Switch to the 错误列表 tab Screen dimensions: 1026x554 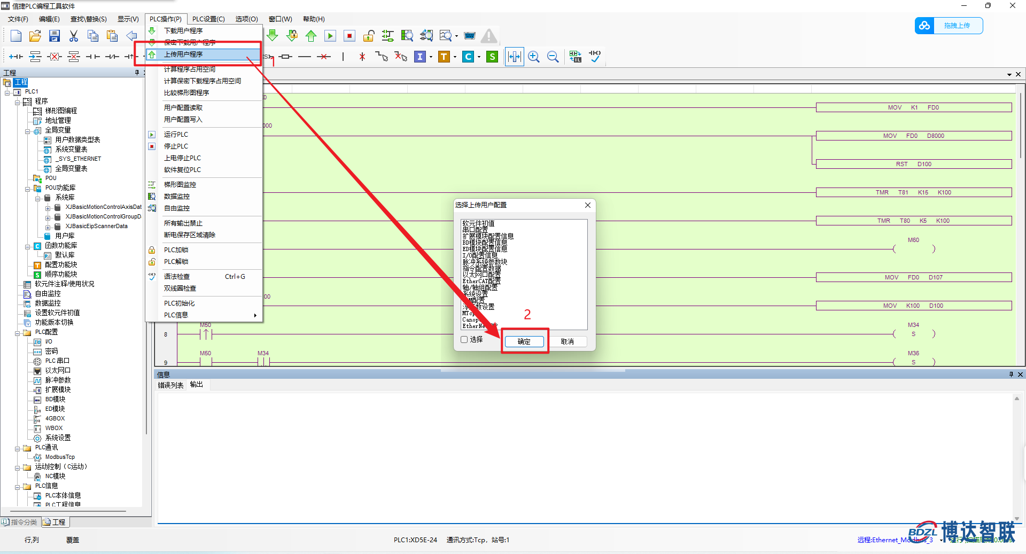point(170,385)
